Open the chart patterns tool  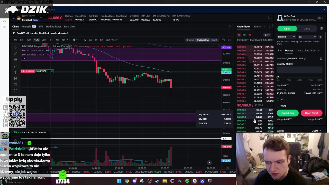pyautogui.click(x=15, y=78)
